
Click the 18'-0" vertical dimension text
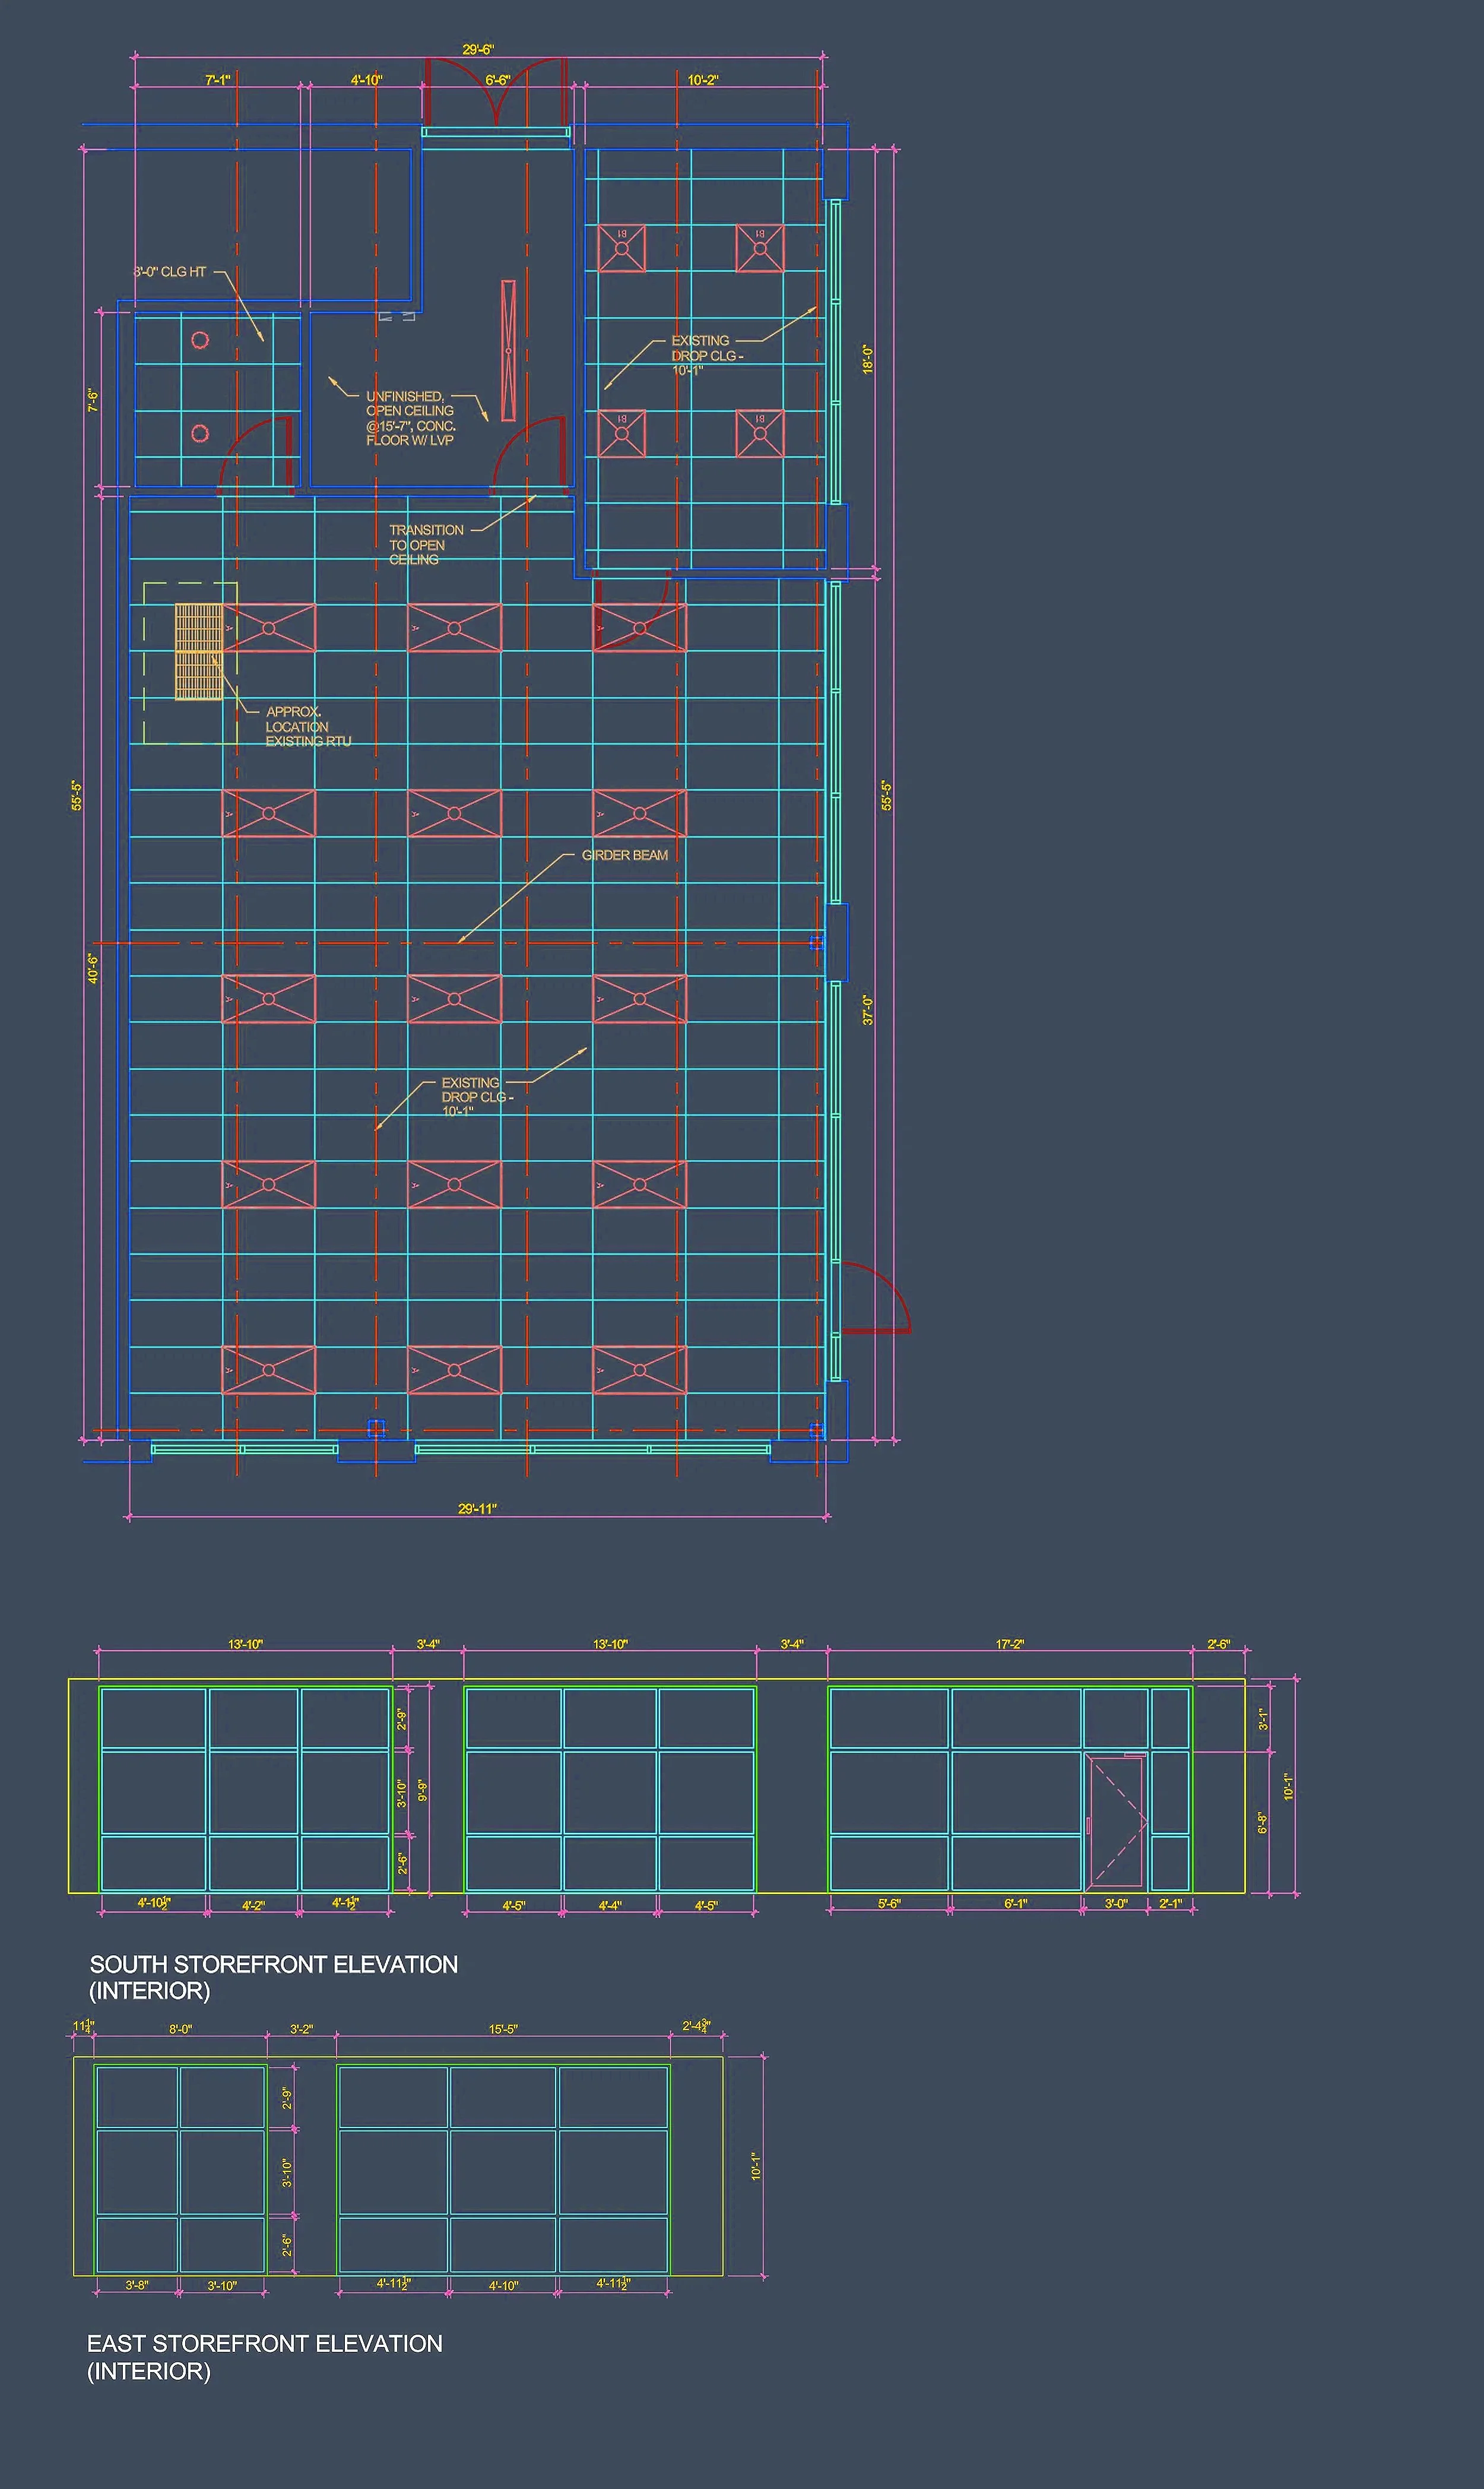point(868,359)
